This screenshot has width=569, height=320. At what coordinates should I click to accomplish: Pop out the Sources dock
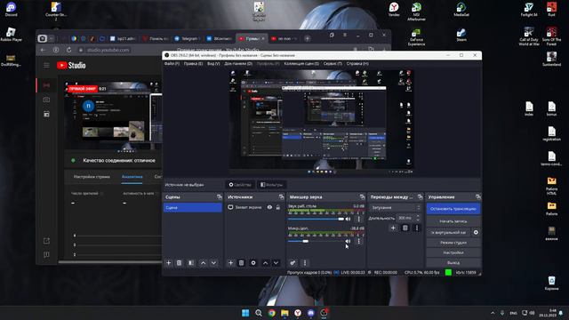tap(281, 196)
